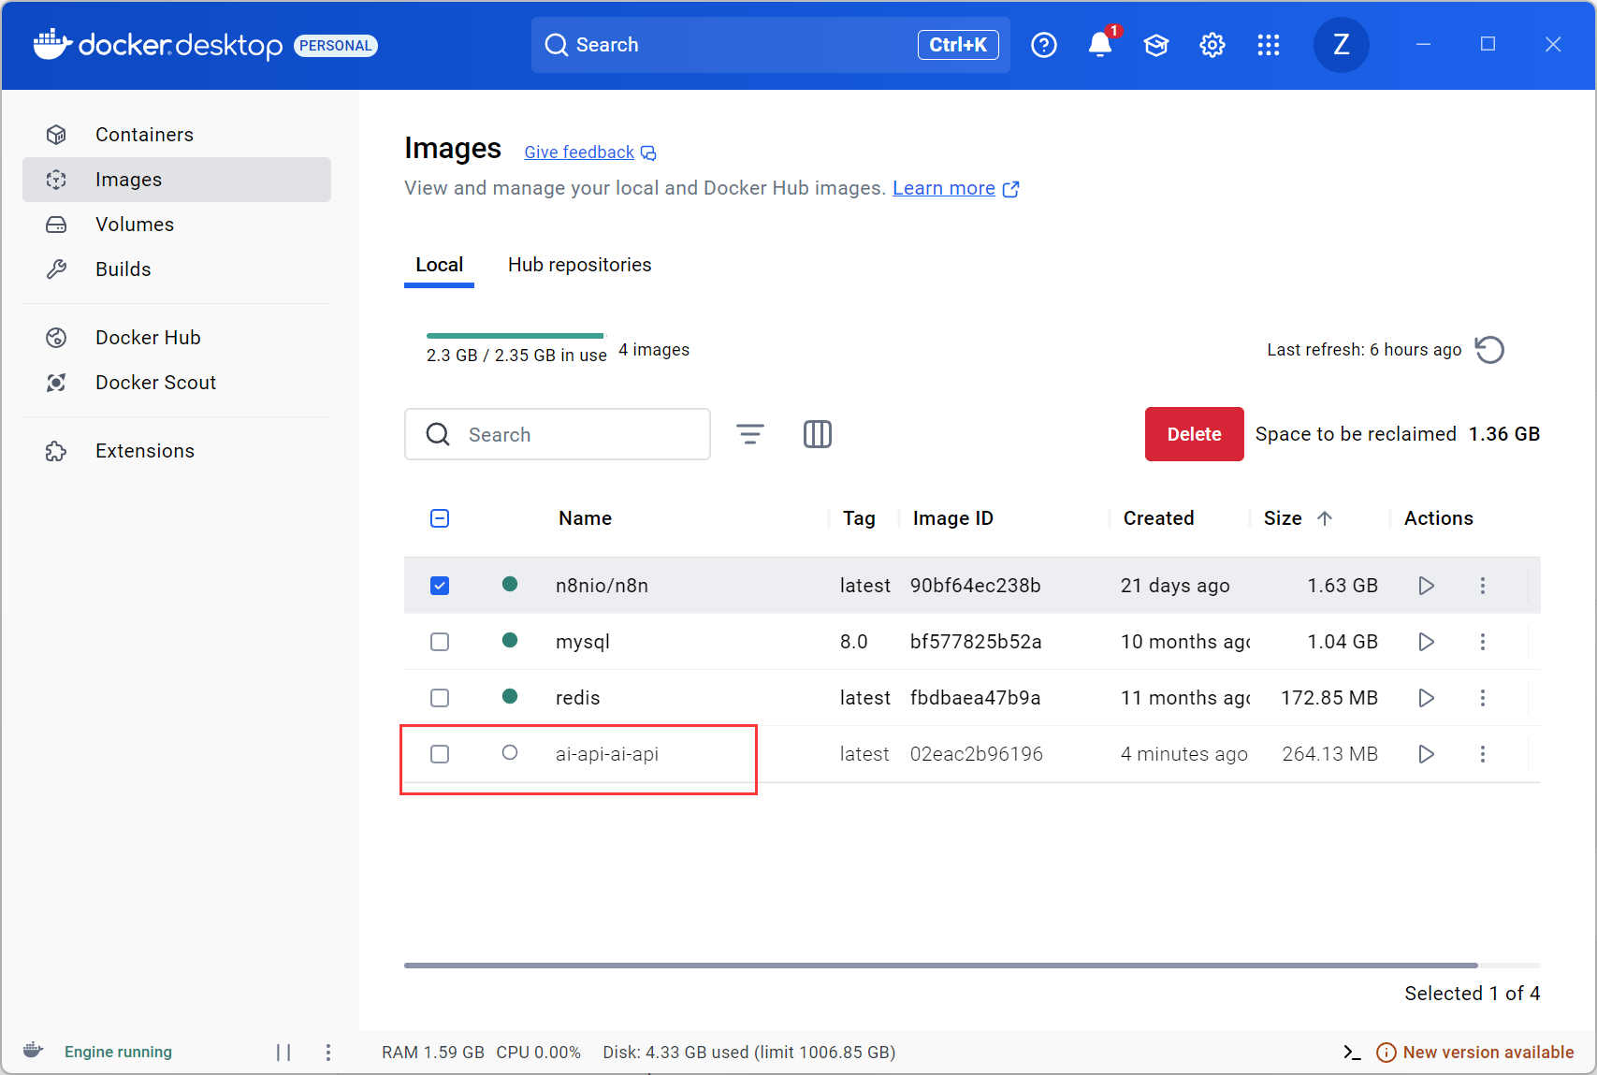Image resolution: width=1597 pixels, height=1075 pixels.
Task: Click the Docker whale icon in status bar
Action: click(x=34, y=1051)
